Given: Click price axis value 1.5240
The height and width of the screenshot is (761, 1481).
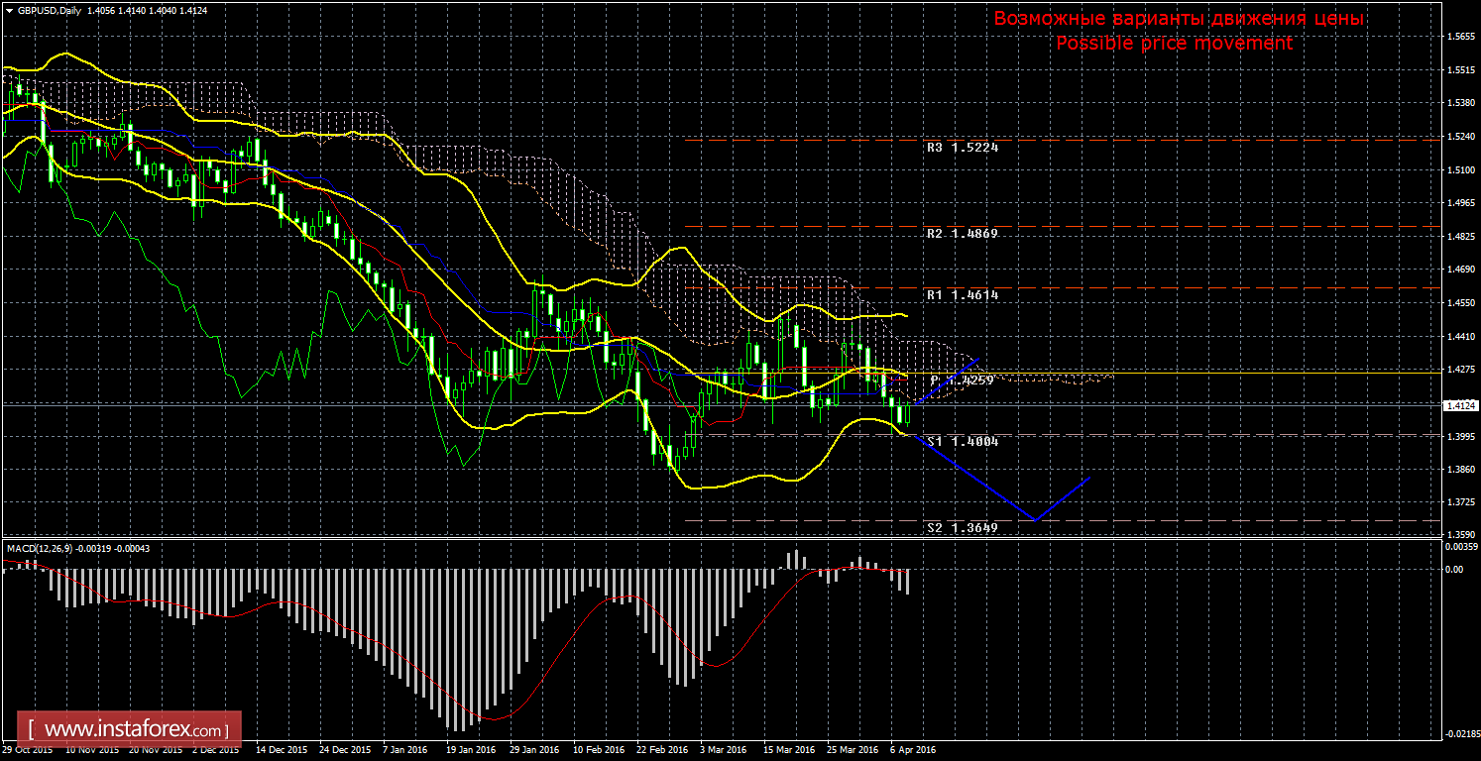Looking at the screenshot, I should tap(1461, 137).
